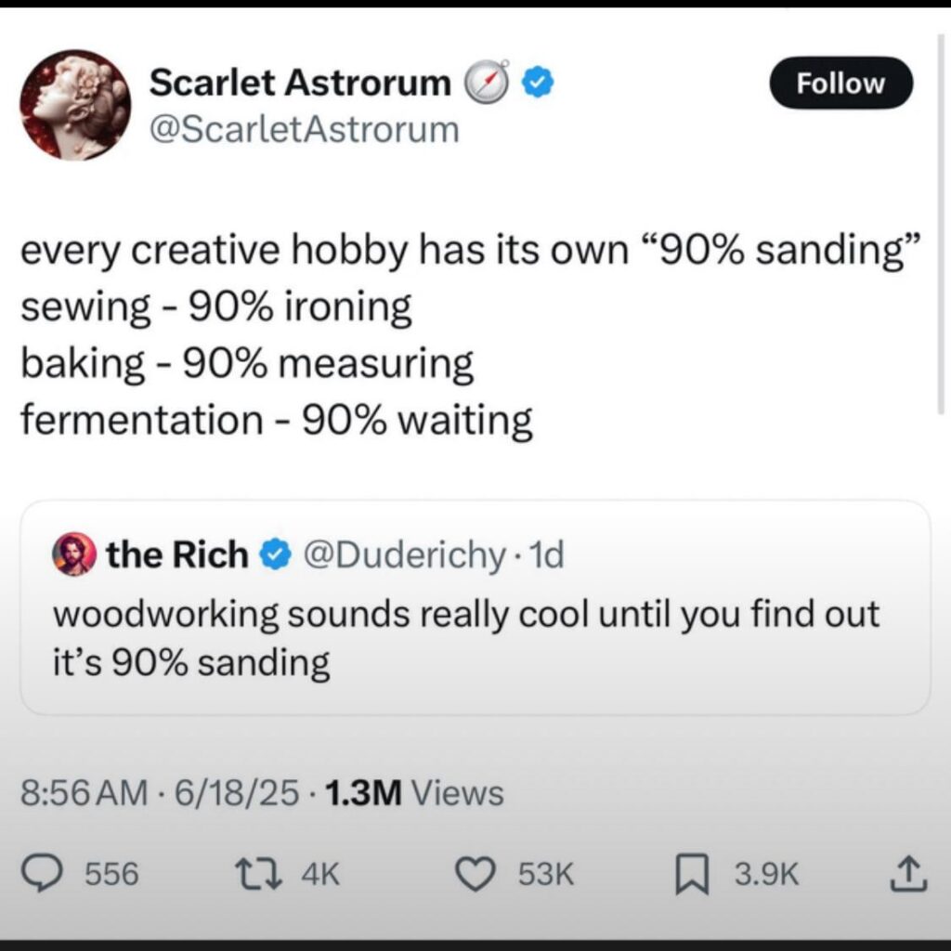Click the Follow button for Scarlet Astrorum

(x=840, y=83)
